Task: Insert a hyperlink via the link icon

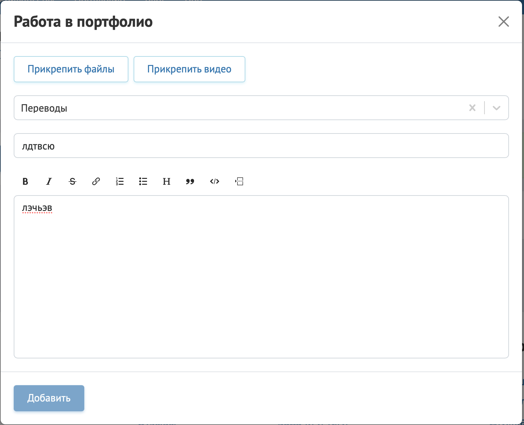Action: point(96,181)
